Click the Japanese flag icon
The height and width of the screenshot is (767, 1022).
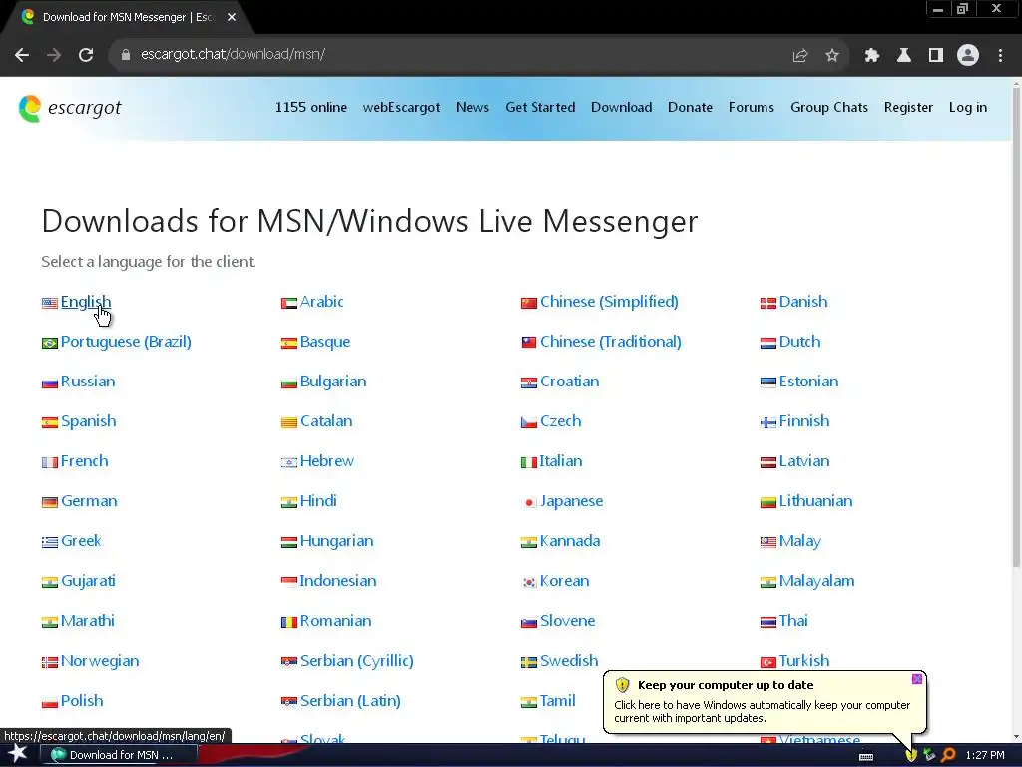[529, 502]
